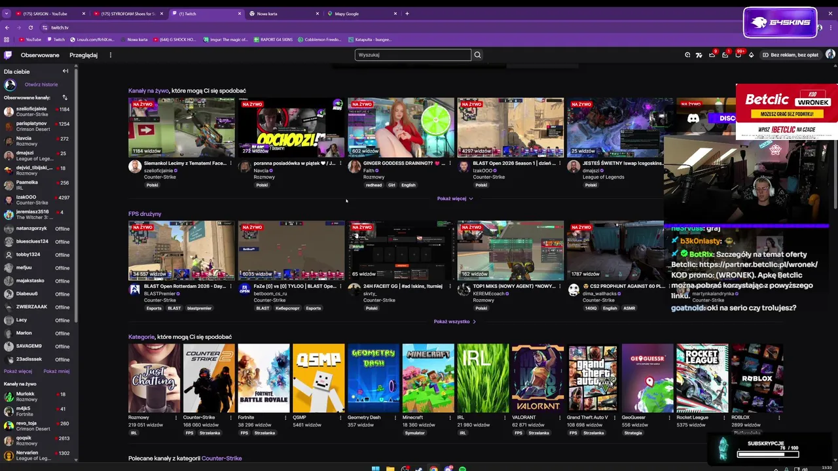This screenshot has height=471, width=838.
Task: Select offline channel natanzgorzyk in sidebar
Action: (x=38, y=229)
